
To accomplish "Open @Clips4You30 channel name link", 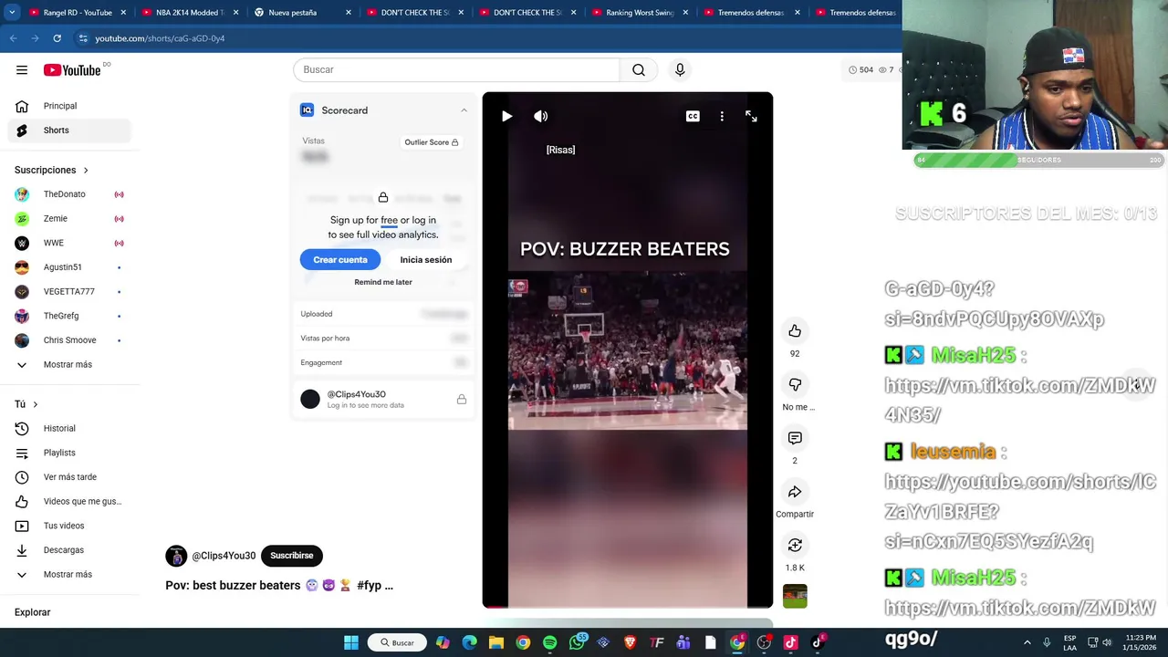I will [224, 556].
